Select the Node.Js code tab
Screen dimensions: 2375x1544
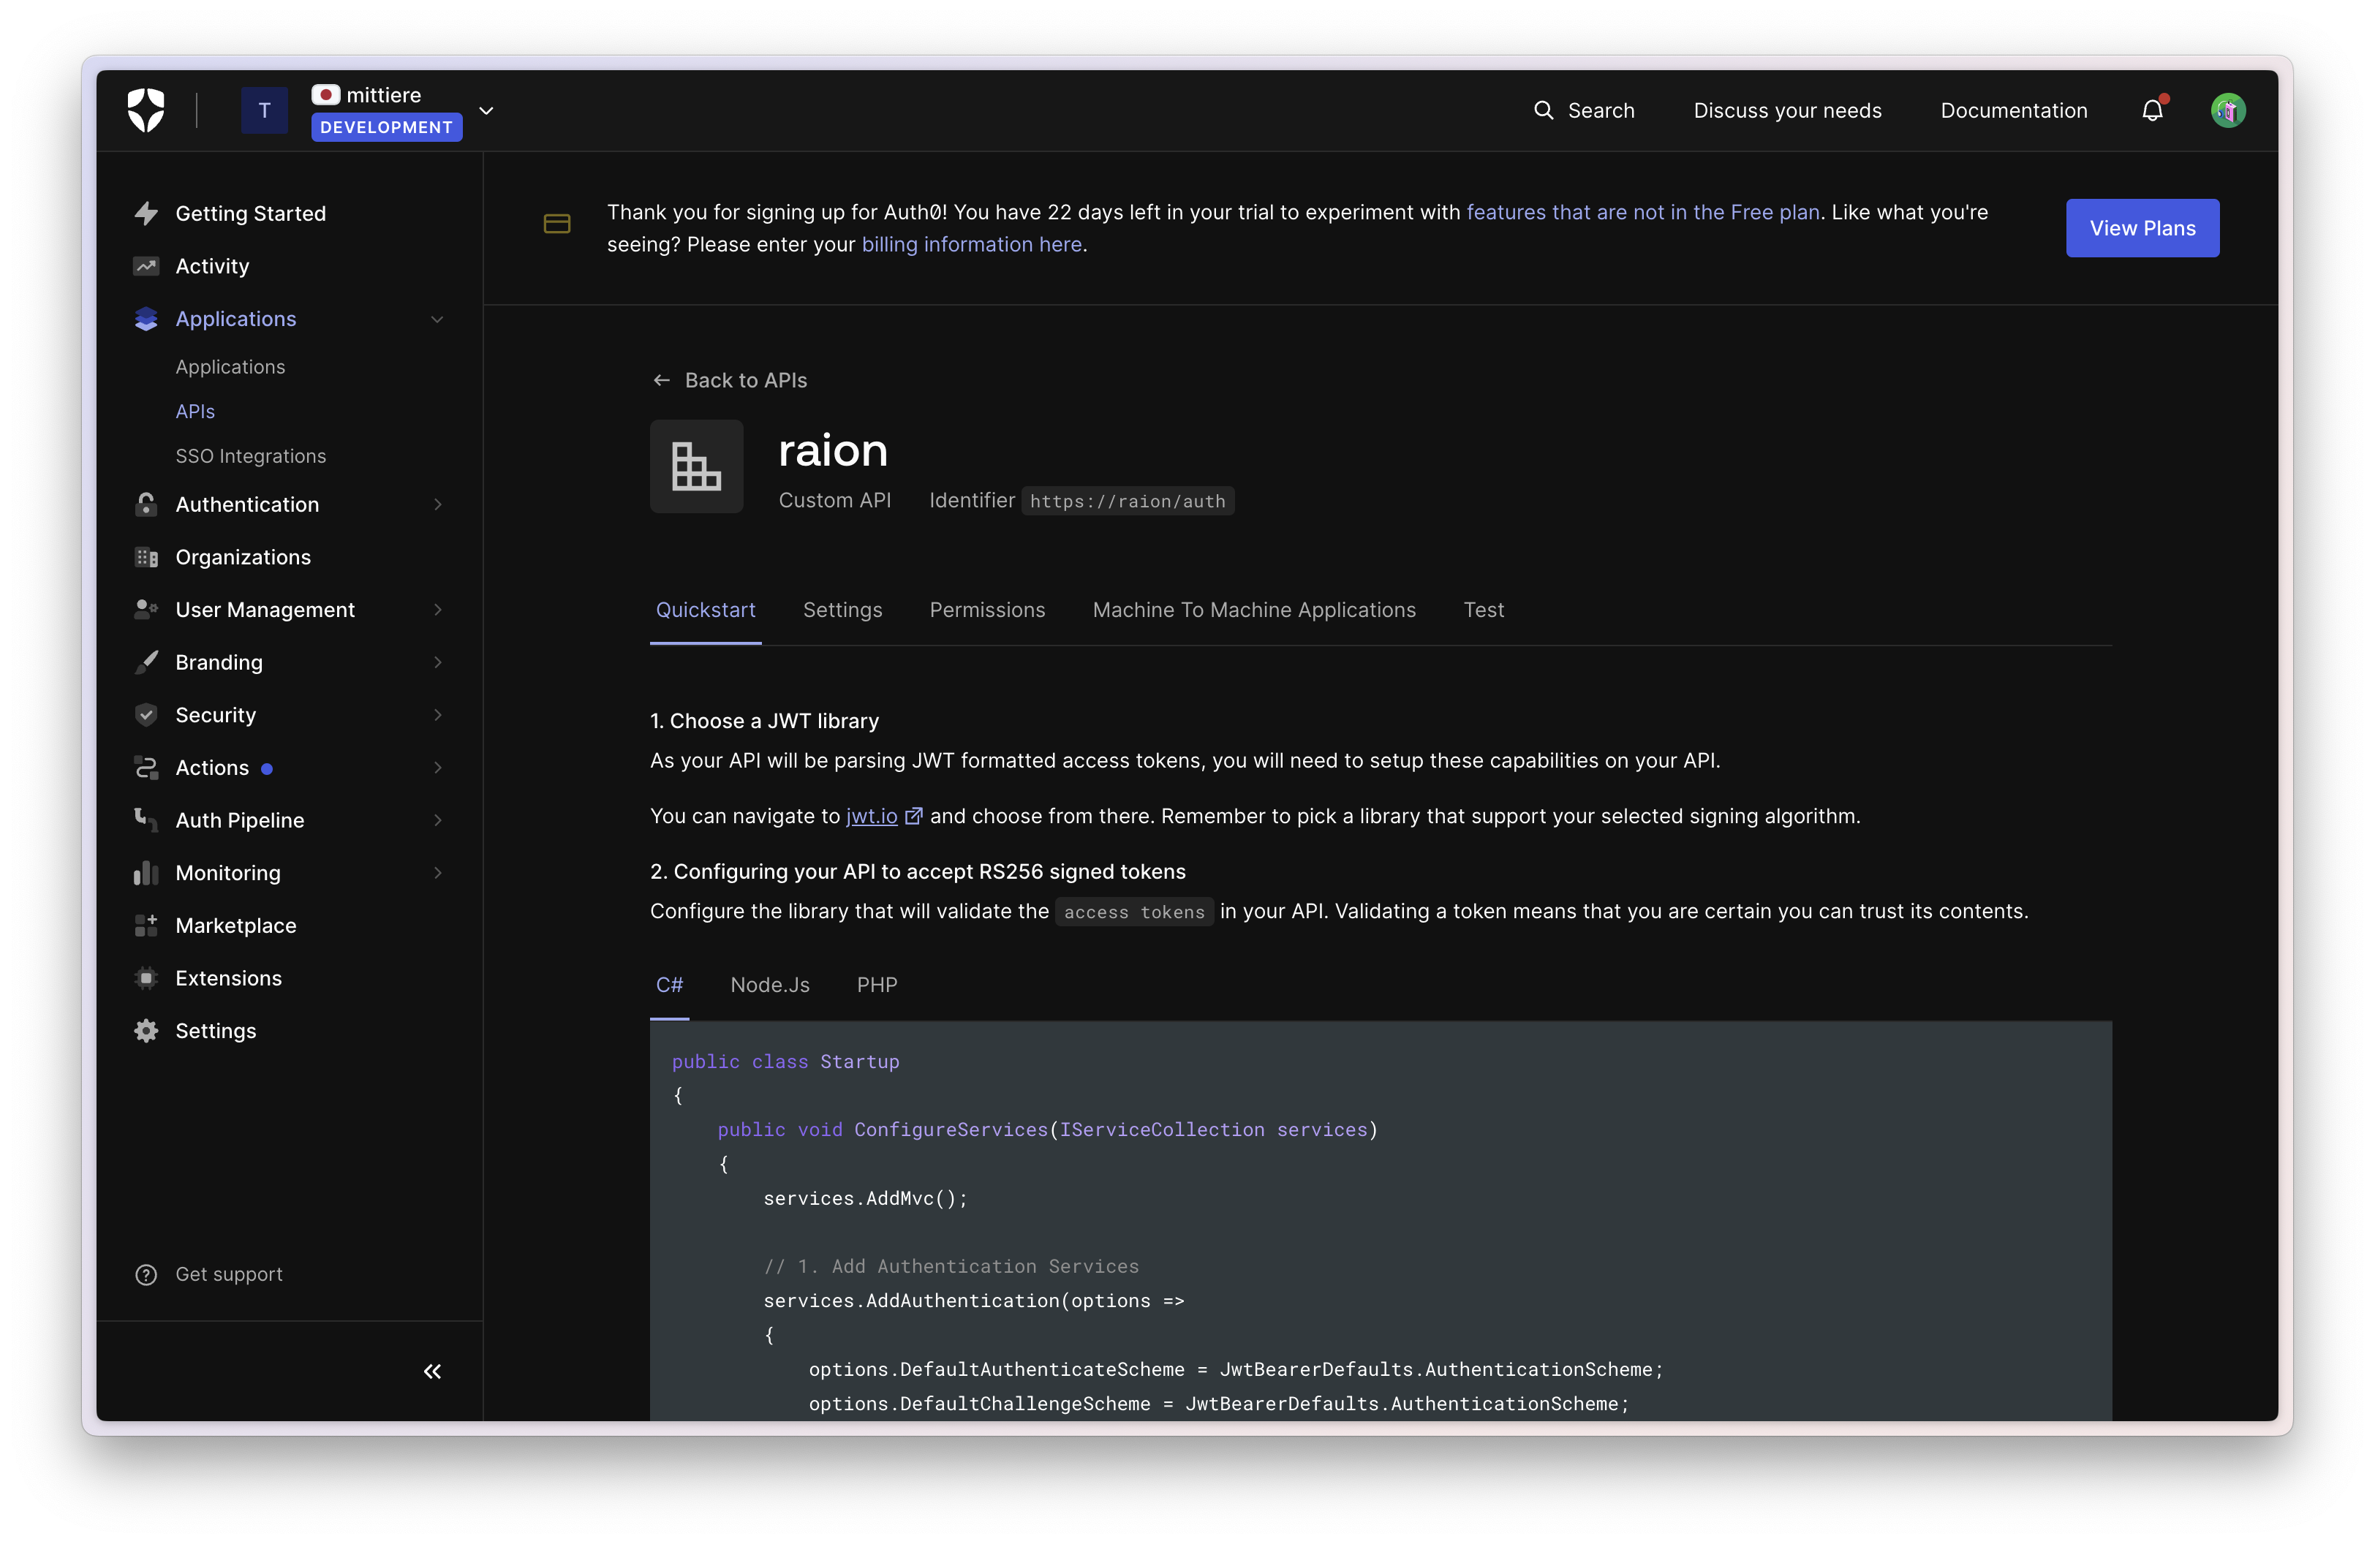click(769, 985)
